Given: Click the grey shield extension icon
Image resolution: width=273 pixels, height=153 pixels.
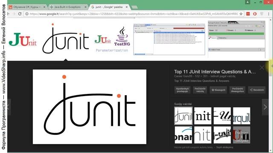Looking at the screenshot, I should (x=261, y=14).
